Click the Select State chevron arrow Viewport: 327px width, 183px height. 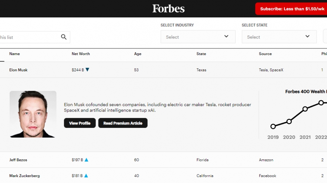click(307, 36)
